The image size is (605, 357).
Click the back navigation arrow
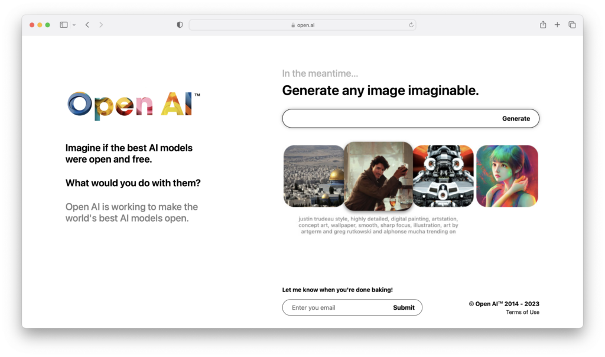87,25
